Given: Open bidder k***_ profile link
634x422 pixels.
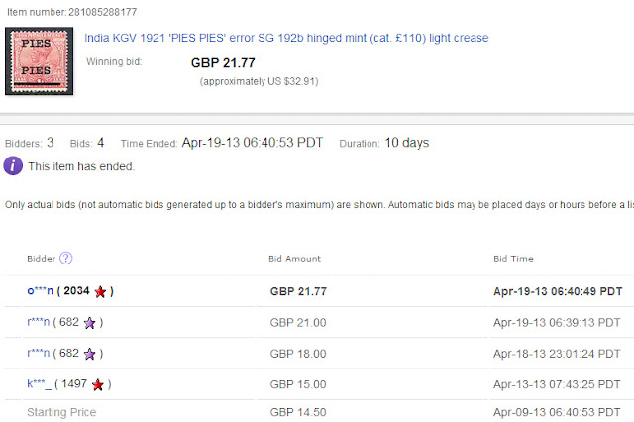Looking at the screenshot, I should coord(39,384).
